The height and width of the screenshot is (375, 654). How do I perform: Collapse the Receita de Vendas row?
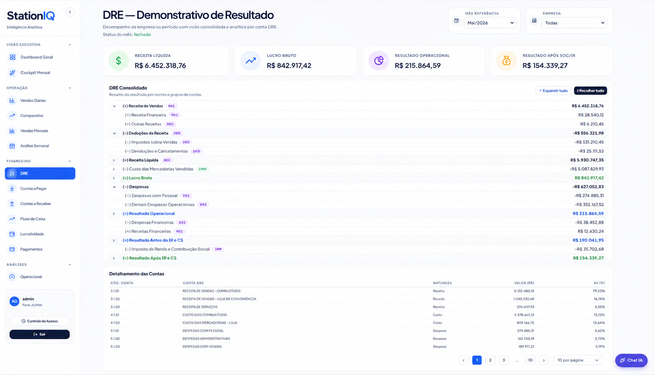click(114, 106)
